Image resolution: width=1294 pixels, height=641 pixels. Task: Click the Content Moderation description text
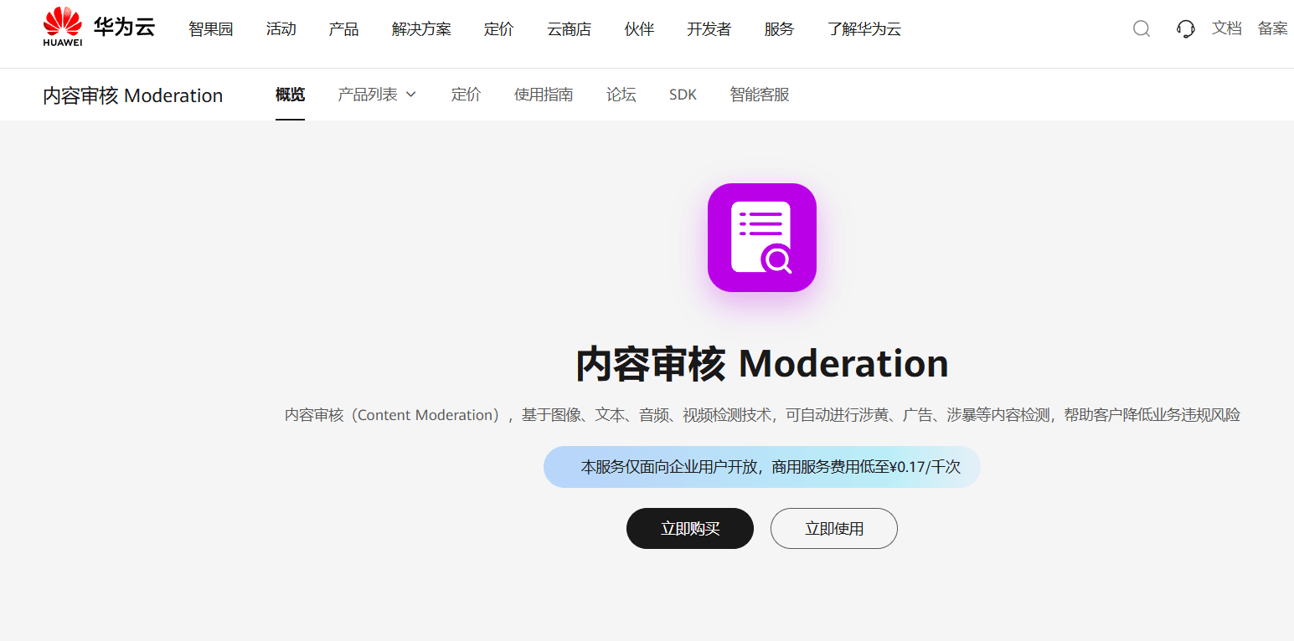762,415
